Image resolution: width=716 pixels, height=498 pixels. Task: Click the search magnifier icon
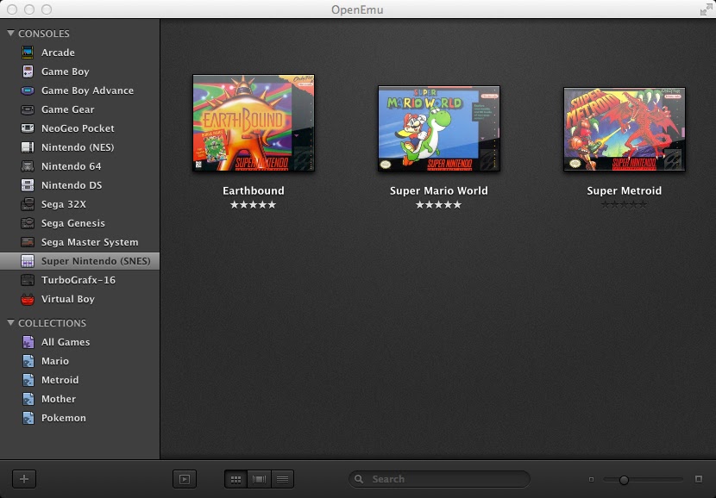pyautogui.click(x=359, y=479)
